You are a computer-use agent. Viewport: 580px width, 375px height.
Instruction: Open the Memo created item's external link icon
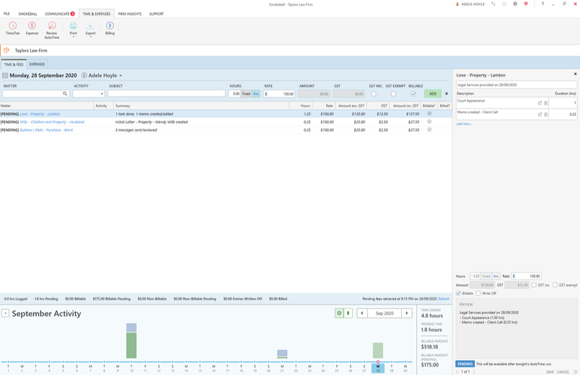click(x=540, y=114)
